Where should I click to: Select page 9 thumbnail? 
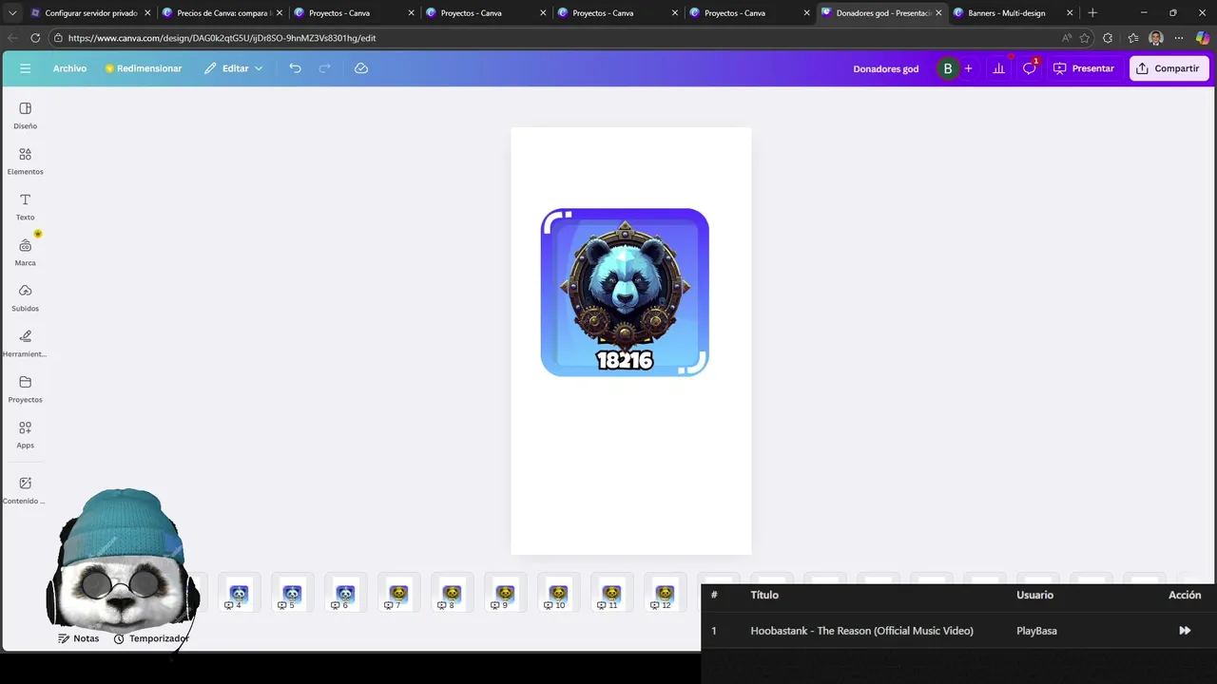[x=505, y=595]
